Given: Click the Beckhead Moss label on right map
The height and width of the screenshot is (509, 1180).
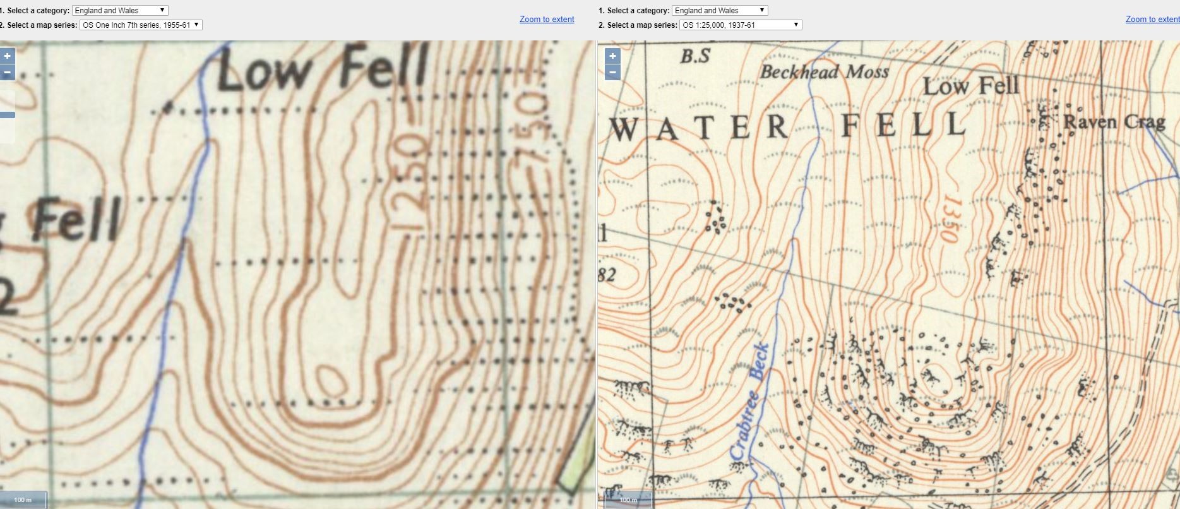Looking at the screenshot, I should coord(824,72).
